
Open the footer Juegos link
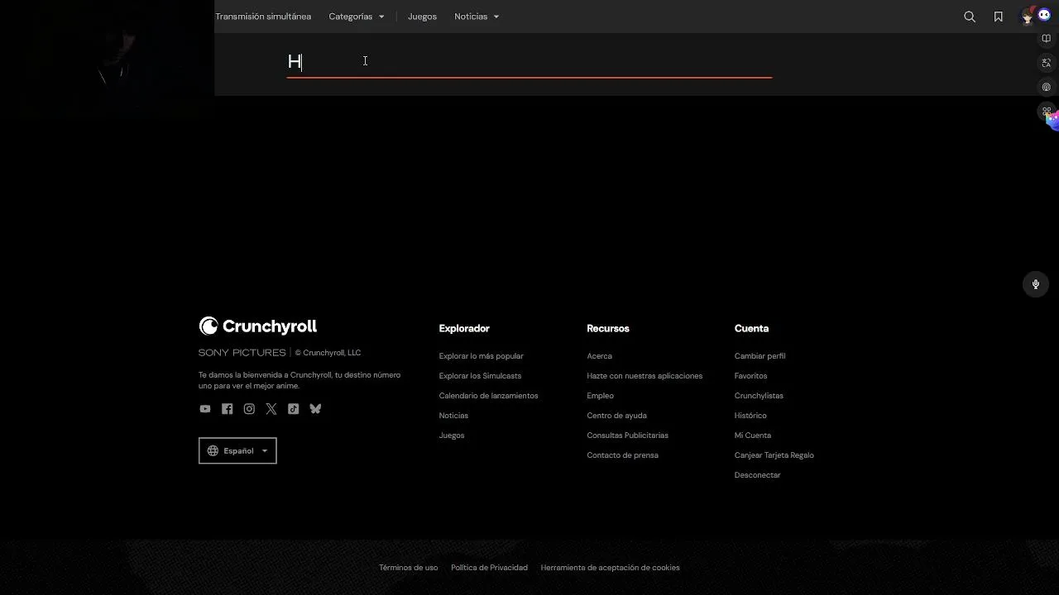[x=452, y=436]
